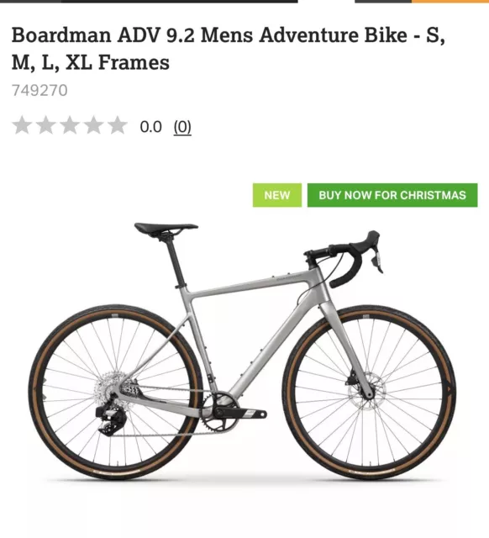Click the second rating star
489x538 pixels.
click(46, 125)
